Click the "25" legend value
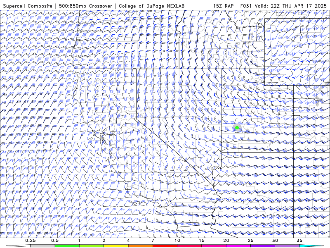Screen dimensions: 330x248 coord(251,241)
